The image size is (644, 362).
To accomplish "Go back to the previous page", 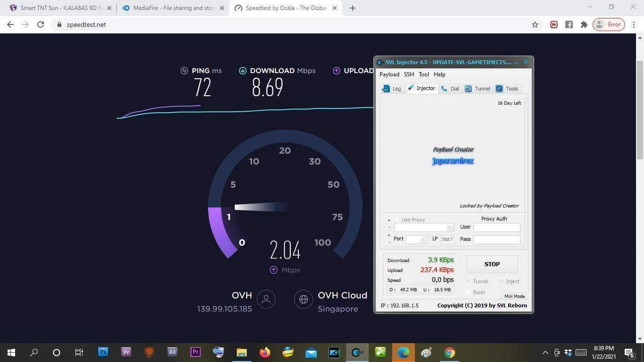I will 10,25.
